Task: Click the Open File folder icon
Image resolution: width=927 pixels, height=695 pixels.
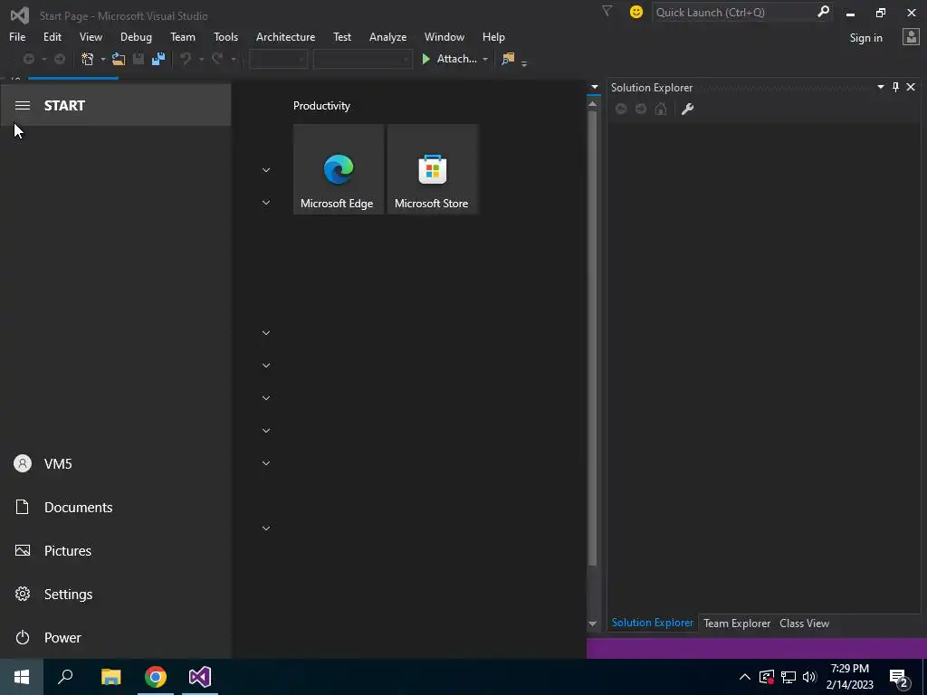Action: click(119, 59)
